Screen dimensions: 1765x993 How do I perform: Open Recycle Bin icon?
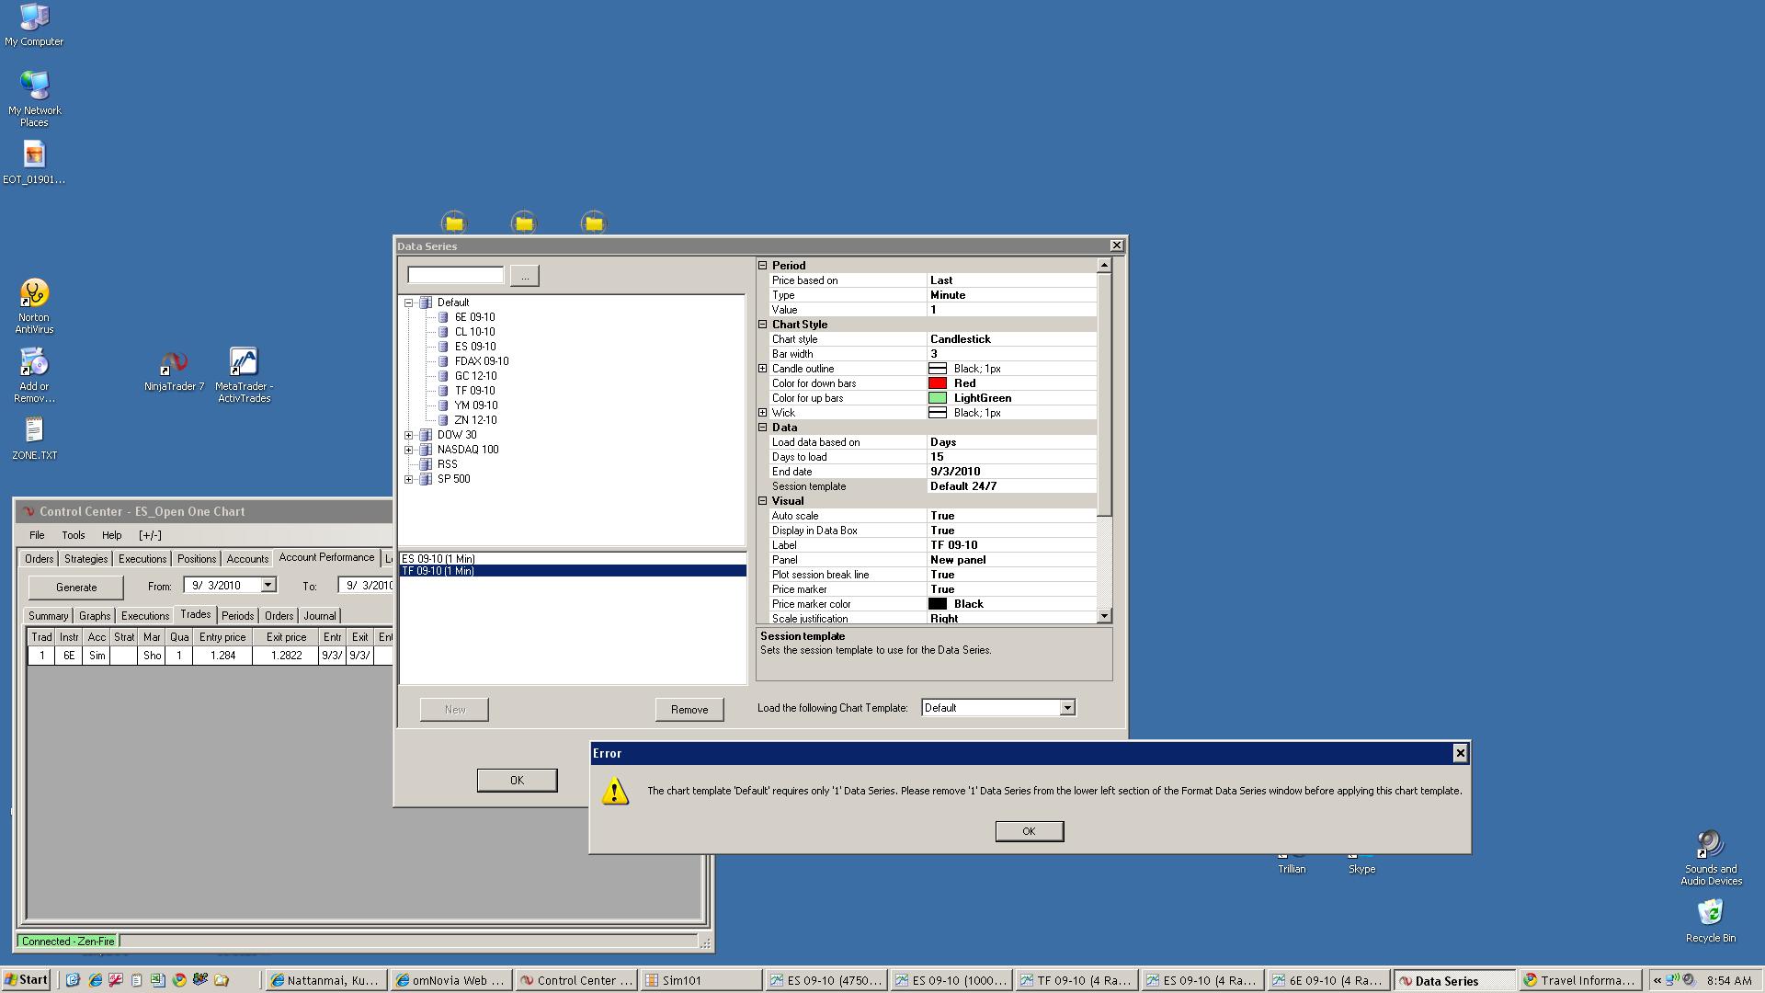[x=1710, y=913]
